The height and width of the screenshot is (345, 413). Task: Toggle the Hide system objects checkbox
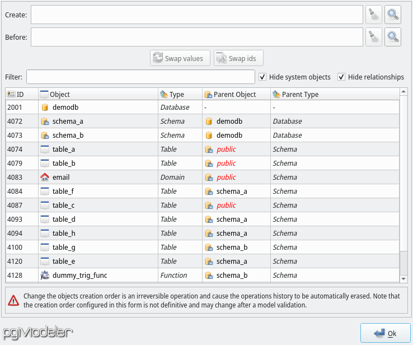(x=262, y=77)
